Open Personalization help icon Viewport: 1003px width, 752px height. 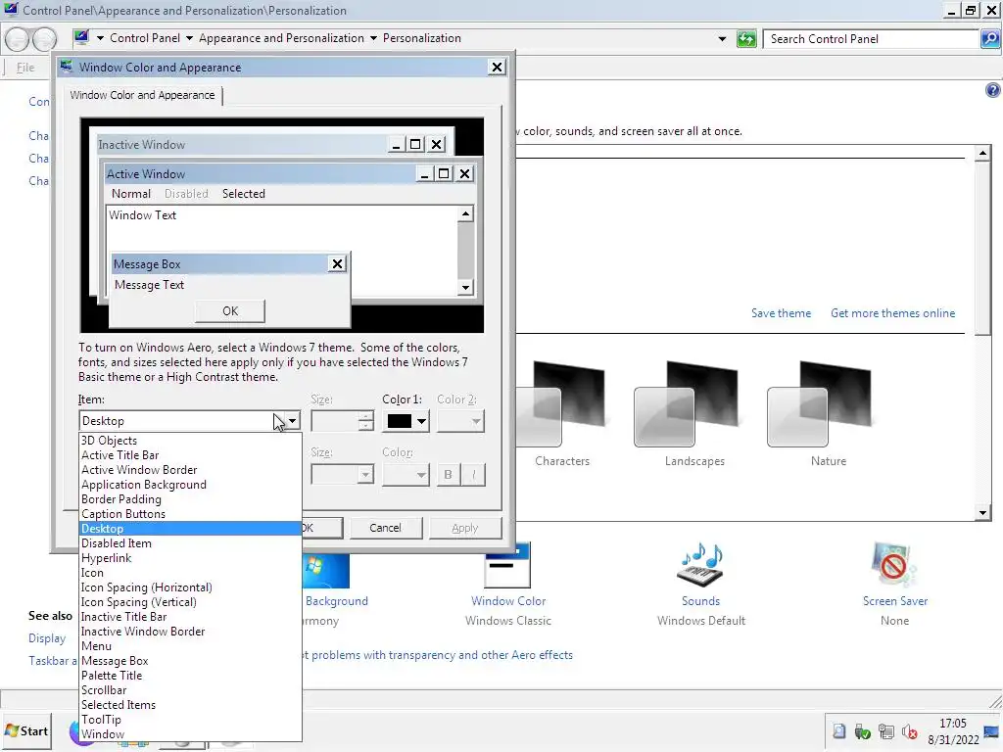tap(993, 90)
